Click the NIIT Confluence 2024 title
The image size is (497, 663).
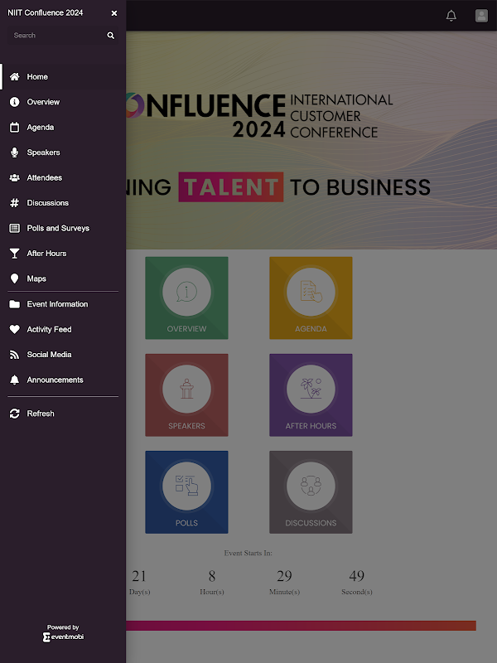(x=46, y=12)
